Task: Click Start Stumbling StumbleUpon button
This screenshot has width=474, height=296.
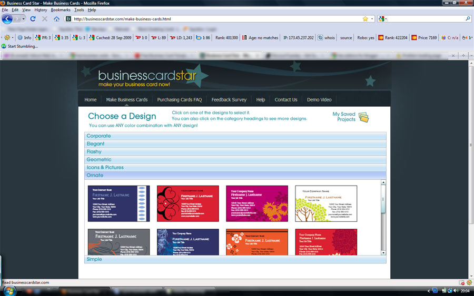Action: [x=19, y=46]
